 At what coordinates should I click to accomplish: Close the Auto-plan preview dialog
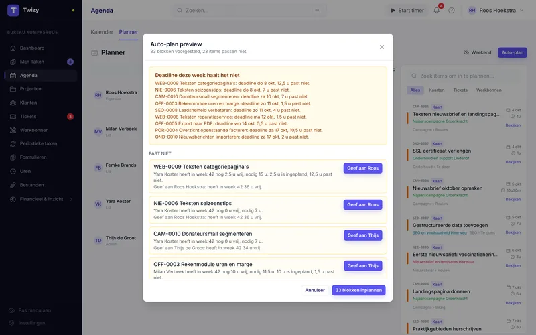(382, 47)
